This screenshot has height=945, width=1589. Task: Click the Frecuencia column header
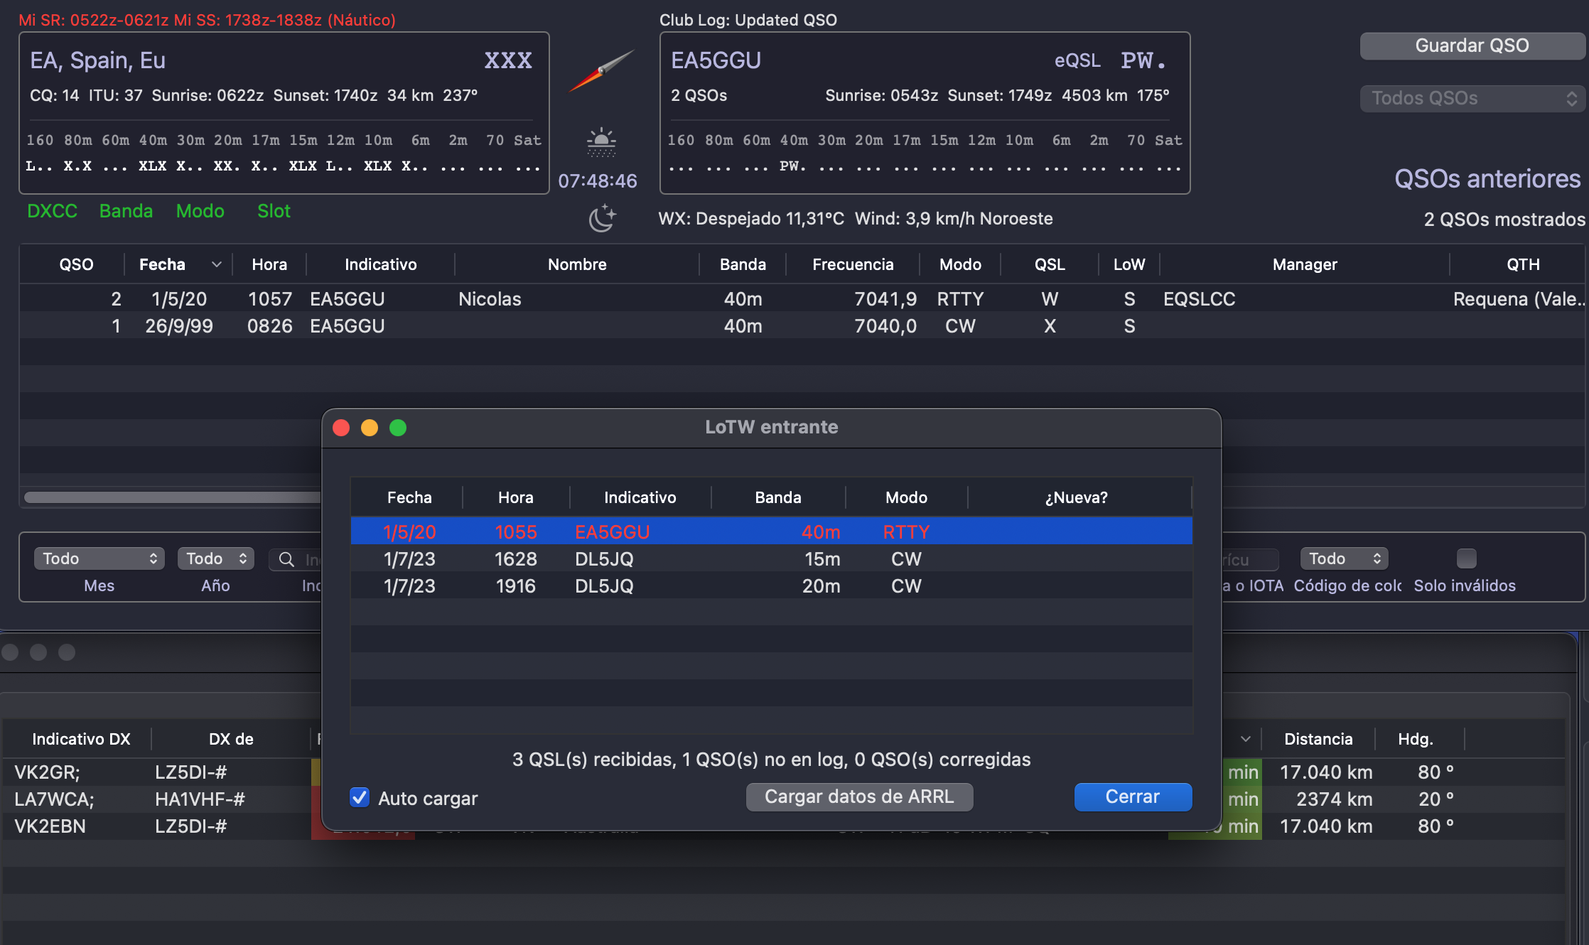(853, 264)
